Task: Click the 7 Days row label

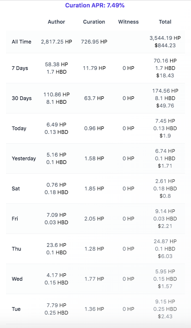Action: 20,68
